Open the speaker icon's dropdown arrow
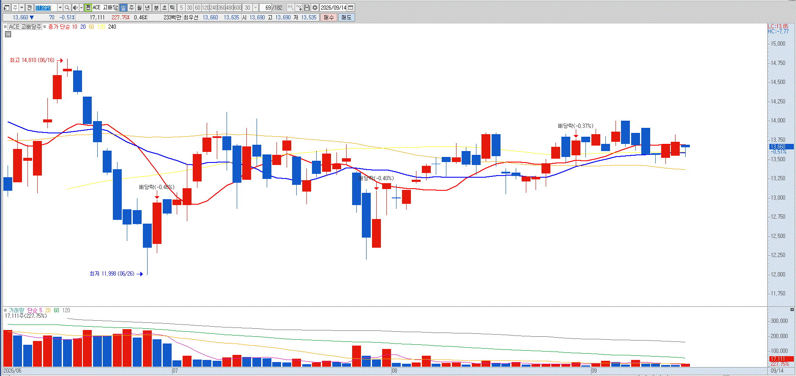The image size is (796, 376). click(x=81, y=8)
